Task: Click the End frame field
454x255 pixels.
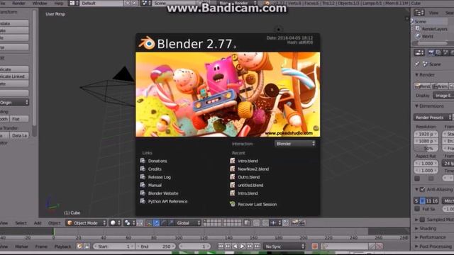Action: (155, 246)
